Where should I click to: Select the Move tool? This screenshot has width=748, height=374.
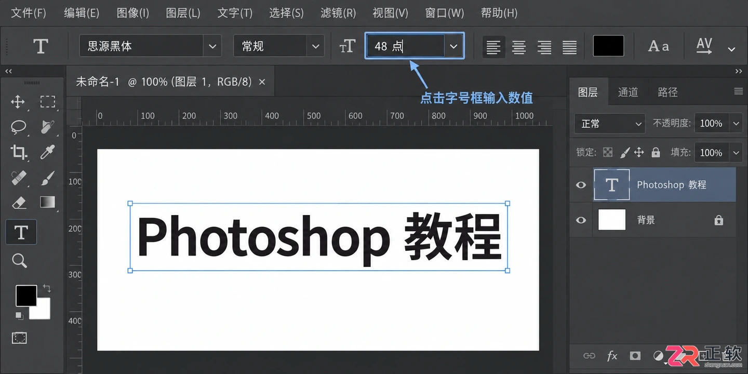[x=18, y=101]
